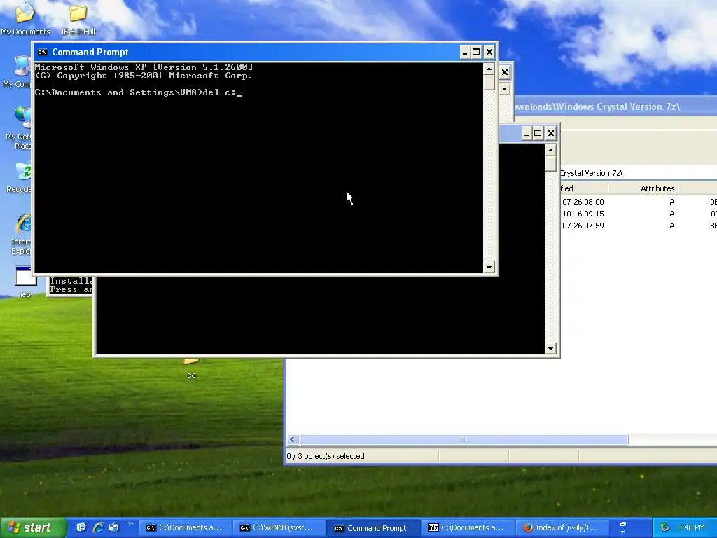The height and width of the screenshot is (538, 717).
Task: Click second console window scroll down arrow
Action: point(550,349)
